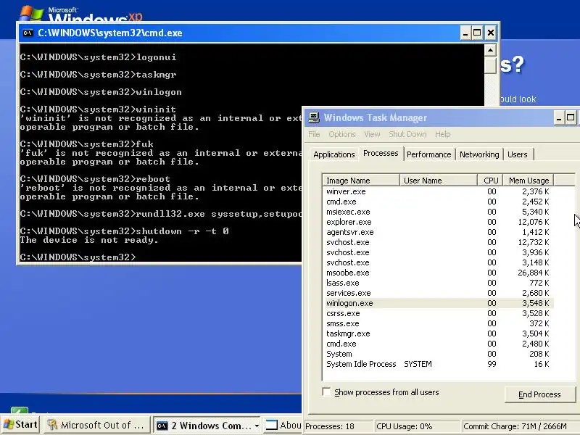Switch to Microsoft Out of Box taskbar item
Viewport: 580px width, 435px height.
pos(97,425)
